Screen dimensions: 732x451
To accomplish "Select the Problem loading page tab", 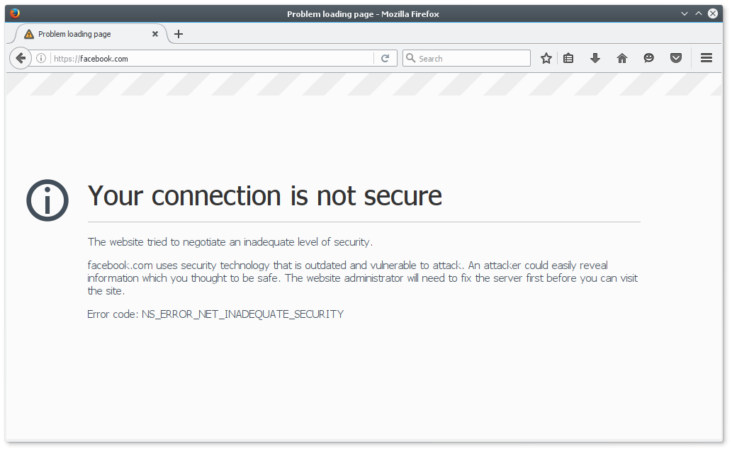I will [x=91, y=34].
